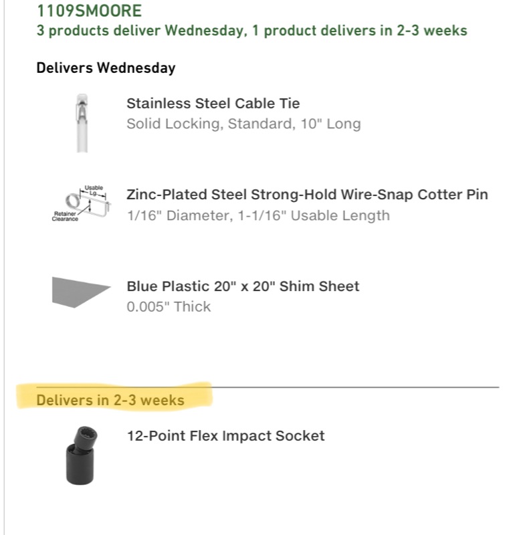
Task: Open the 12-Point Flex Impact Socket product
Action: click(x=225, y=436)
